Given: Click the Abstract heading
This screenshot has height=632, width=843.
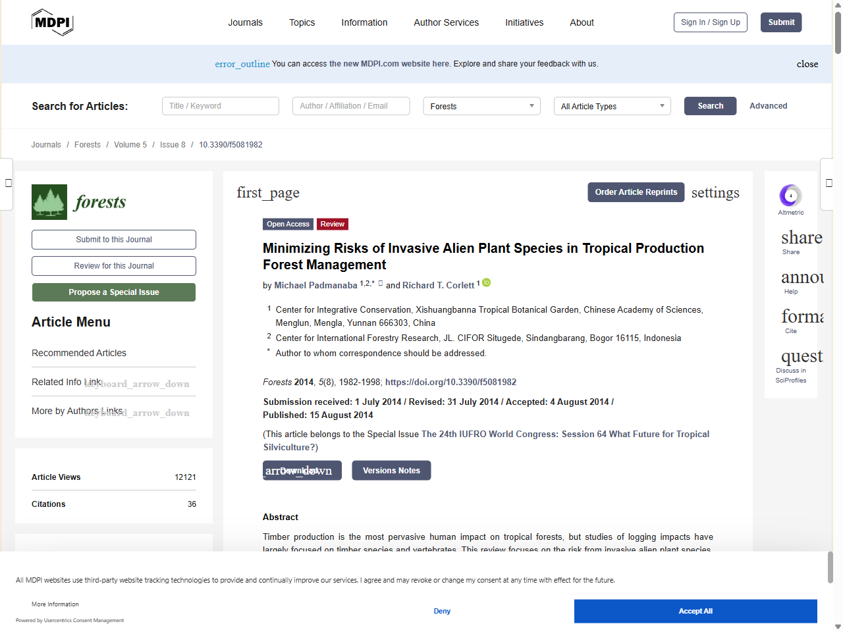Looking at the screenshot, I should tap(281, 517).
